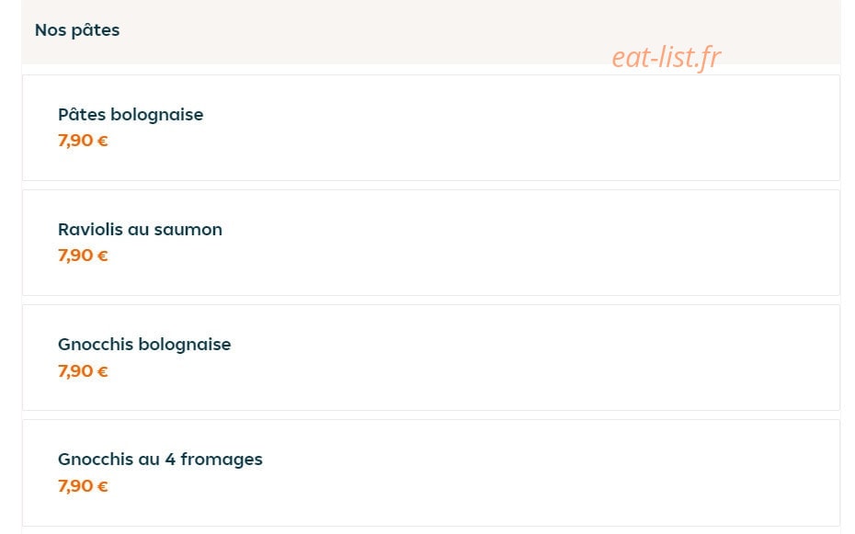Click the Raviolis au saumon card's empty area
Image resolution: width=855 pixels, height=534 pixels.
pos(518,243)
